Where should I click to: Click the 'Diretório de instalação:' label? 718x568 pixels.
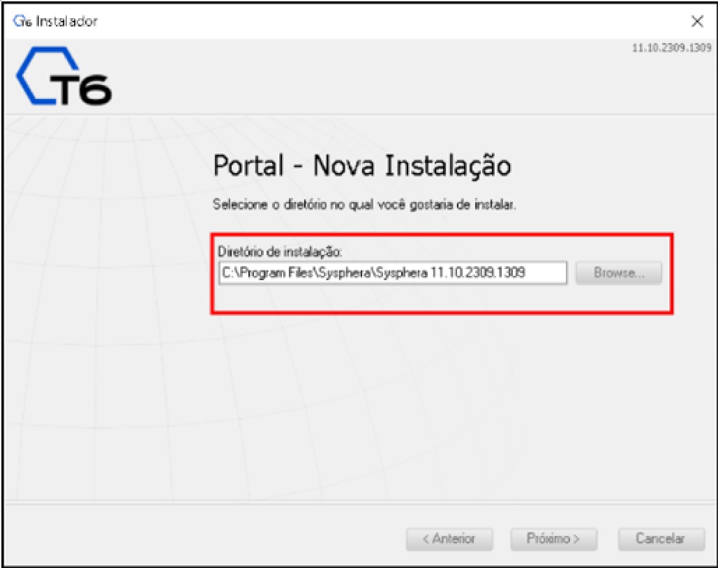[x=280, y=252]
